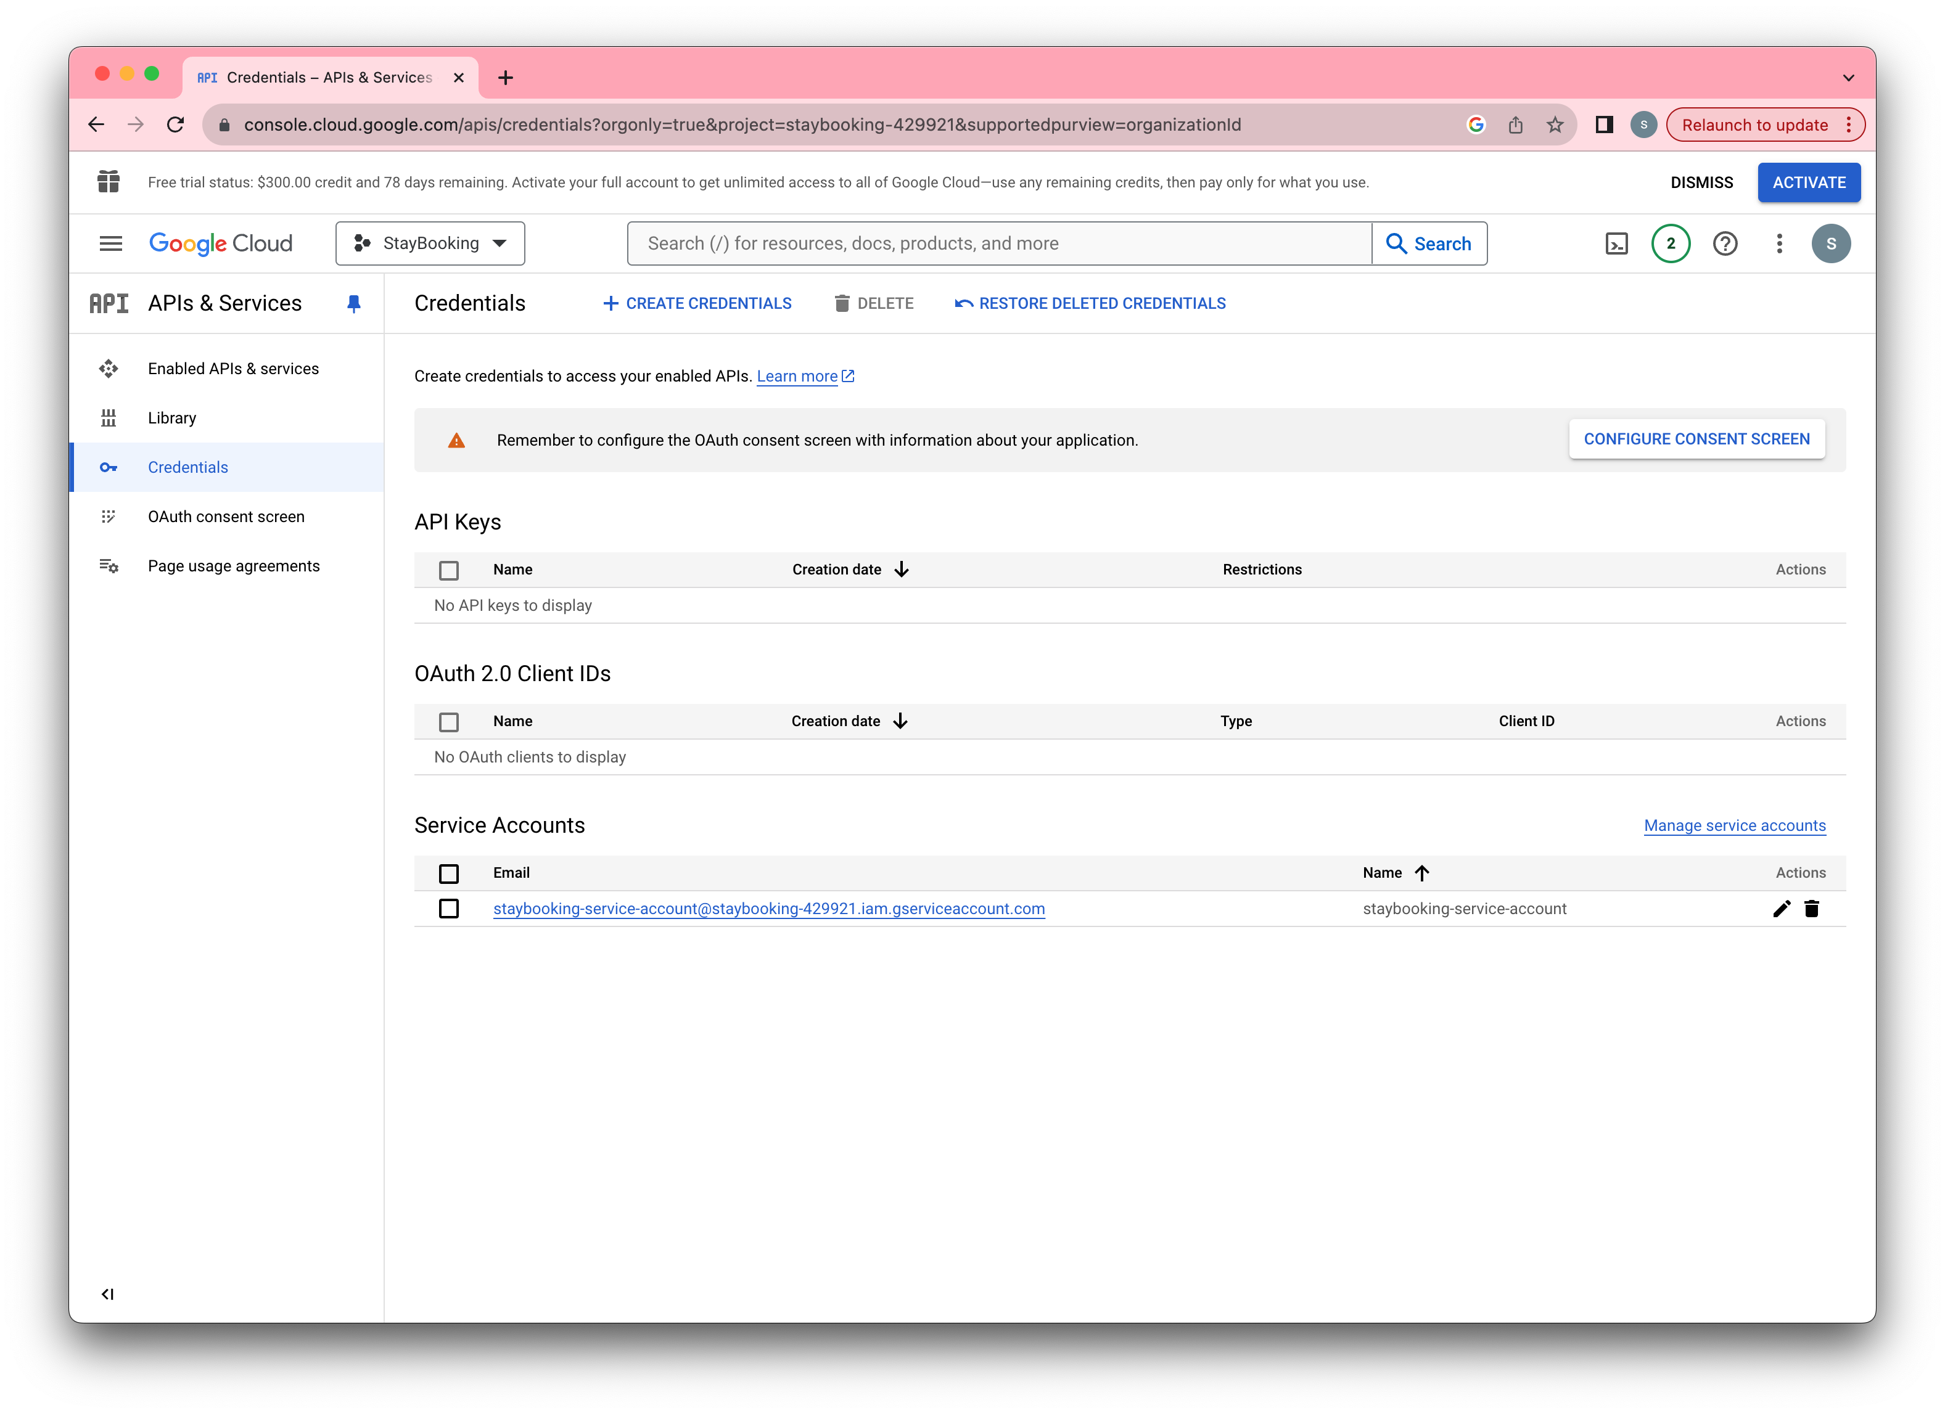This screenshot has height=1414, width=1945.
Task: Collapse the sidebar navigation panel
Action: [x=107, y=1294]
